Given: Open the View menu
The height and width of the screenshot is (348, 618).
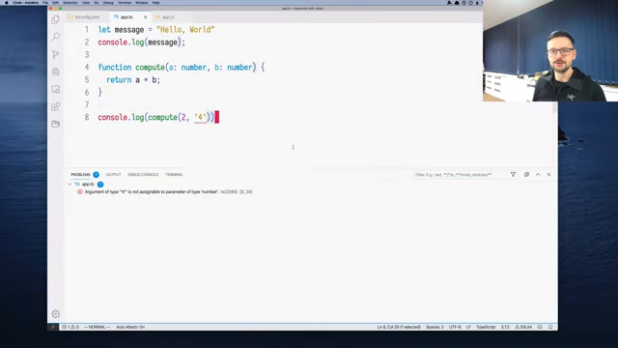Looking at the screenshot, I should pos(86,2).
